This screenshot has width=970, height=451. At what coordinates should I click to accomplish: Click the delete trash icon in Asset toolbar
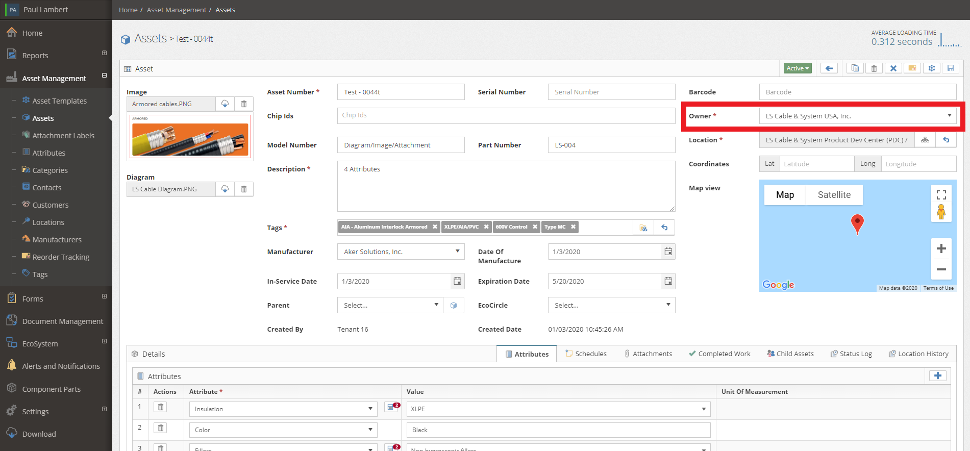[874, 68]
